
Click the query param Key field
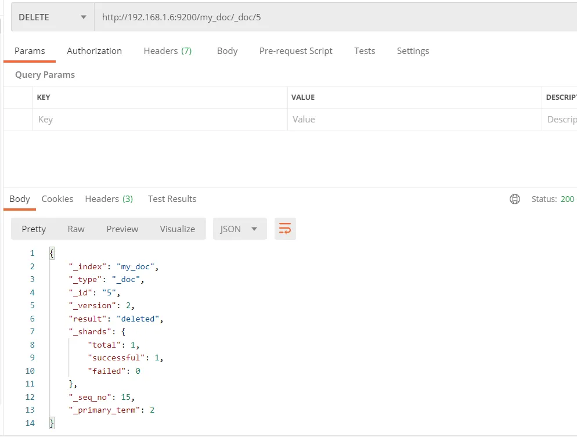coord(160,120)
